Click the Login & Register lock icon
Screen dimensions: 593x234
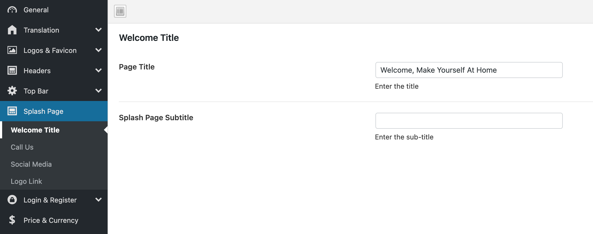coord(12,200)
